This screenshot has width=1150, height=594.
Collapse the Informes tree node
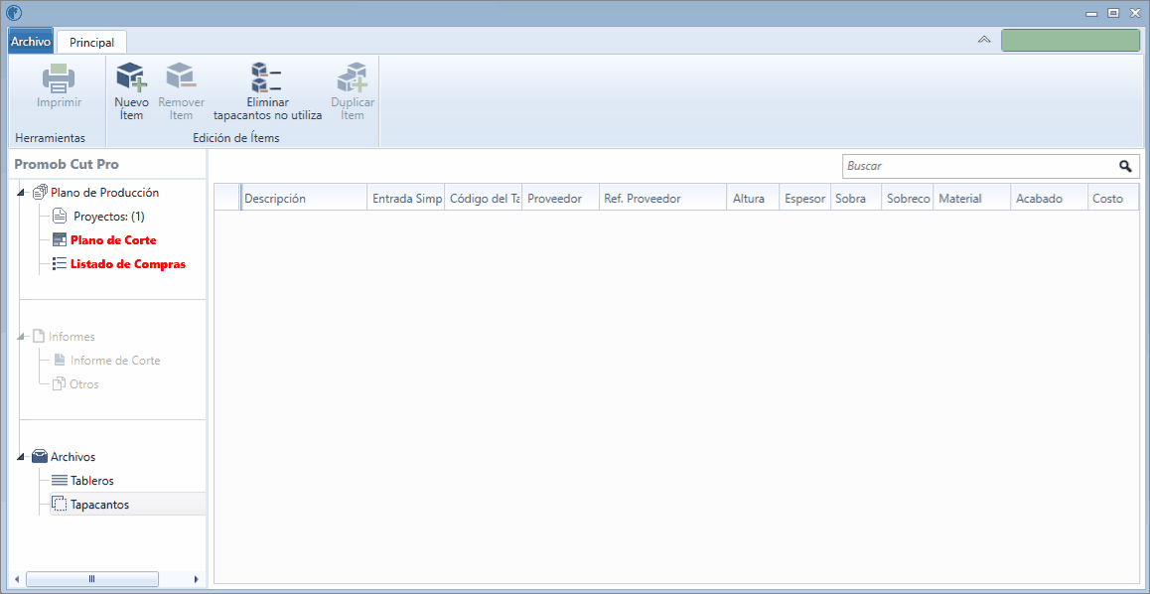point(21,337)
